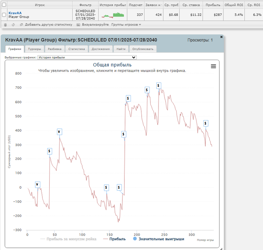Open the Найти tab
Viewport: 263px width, 250px height.
point(121,49)
